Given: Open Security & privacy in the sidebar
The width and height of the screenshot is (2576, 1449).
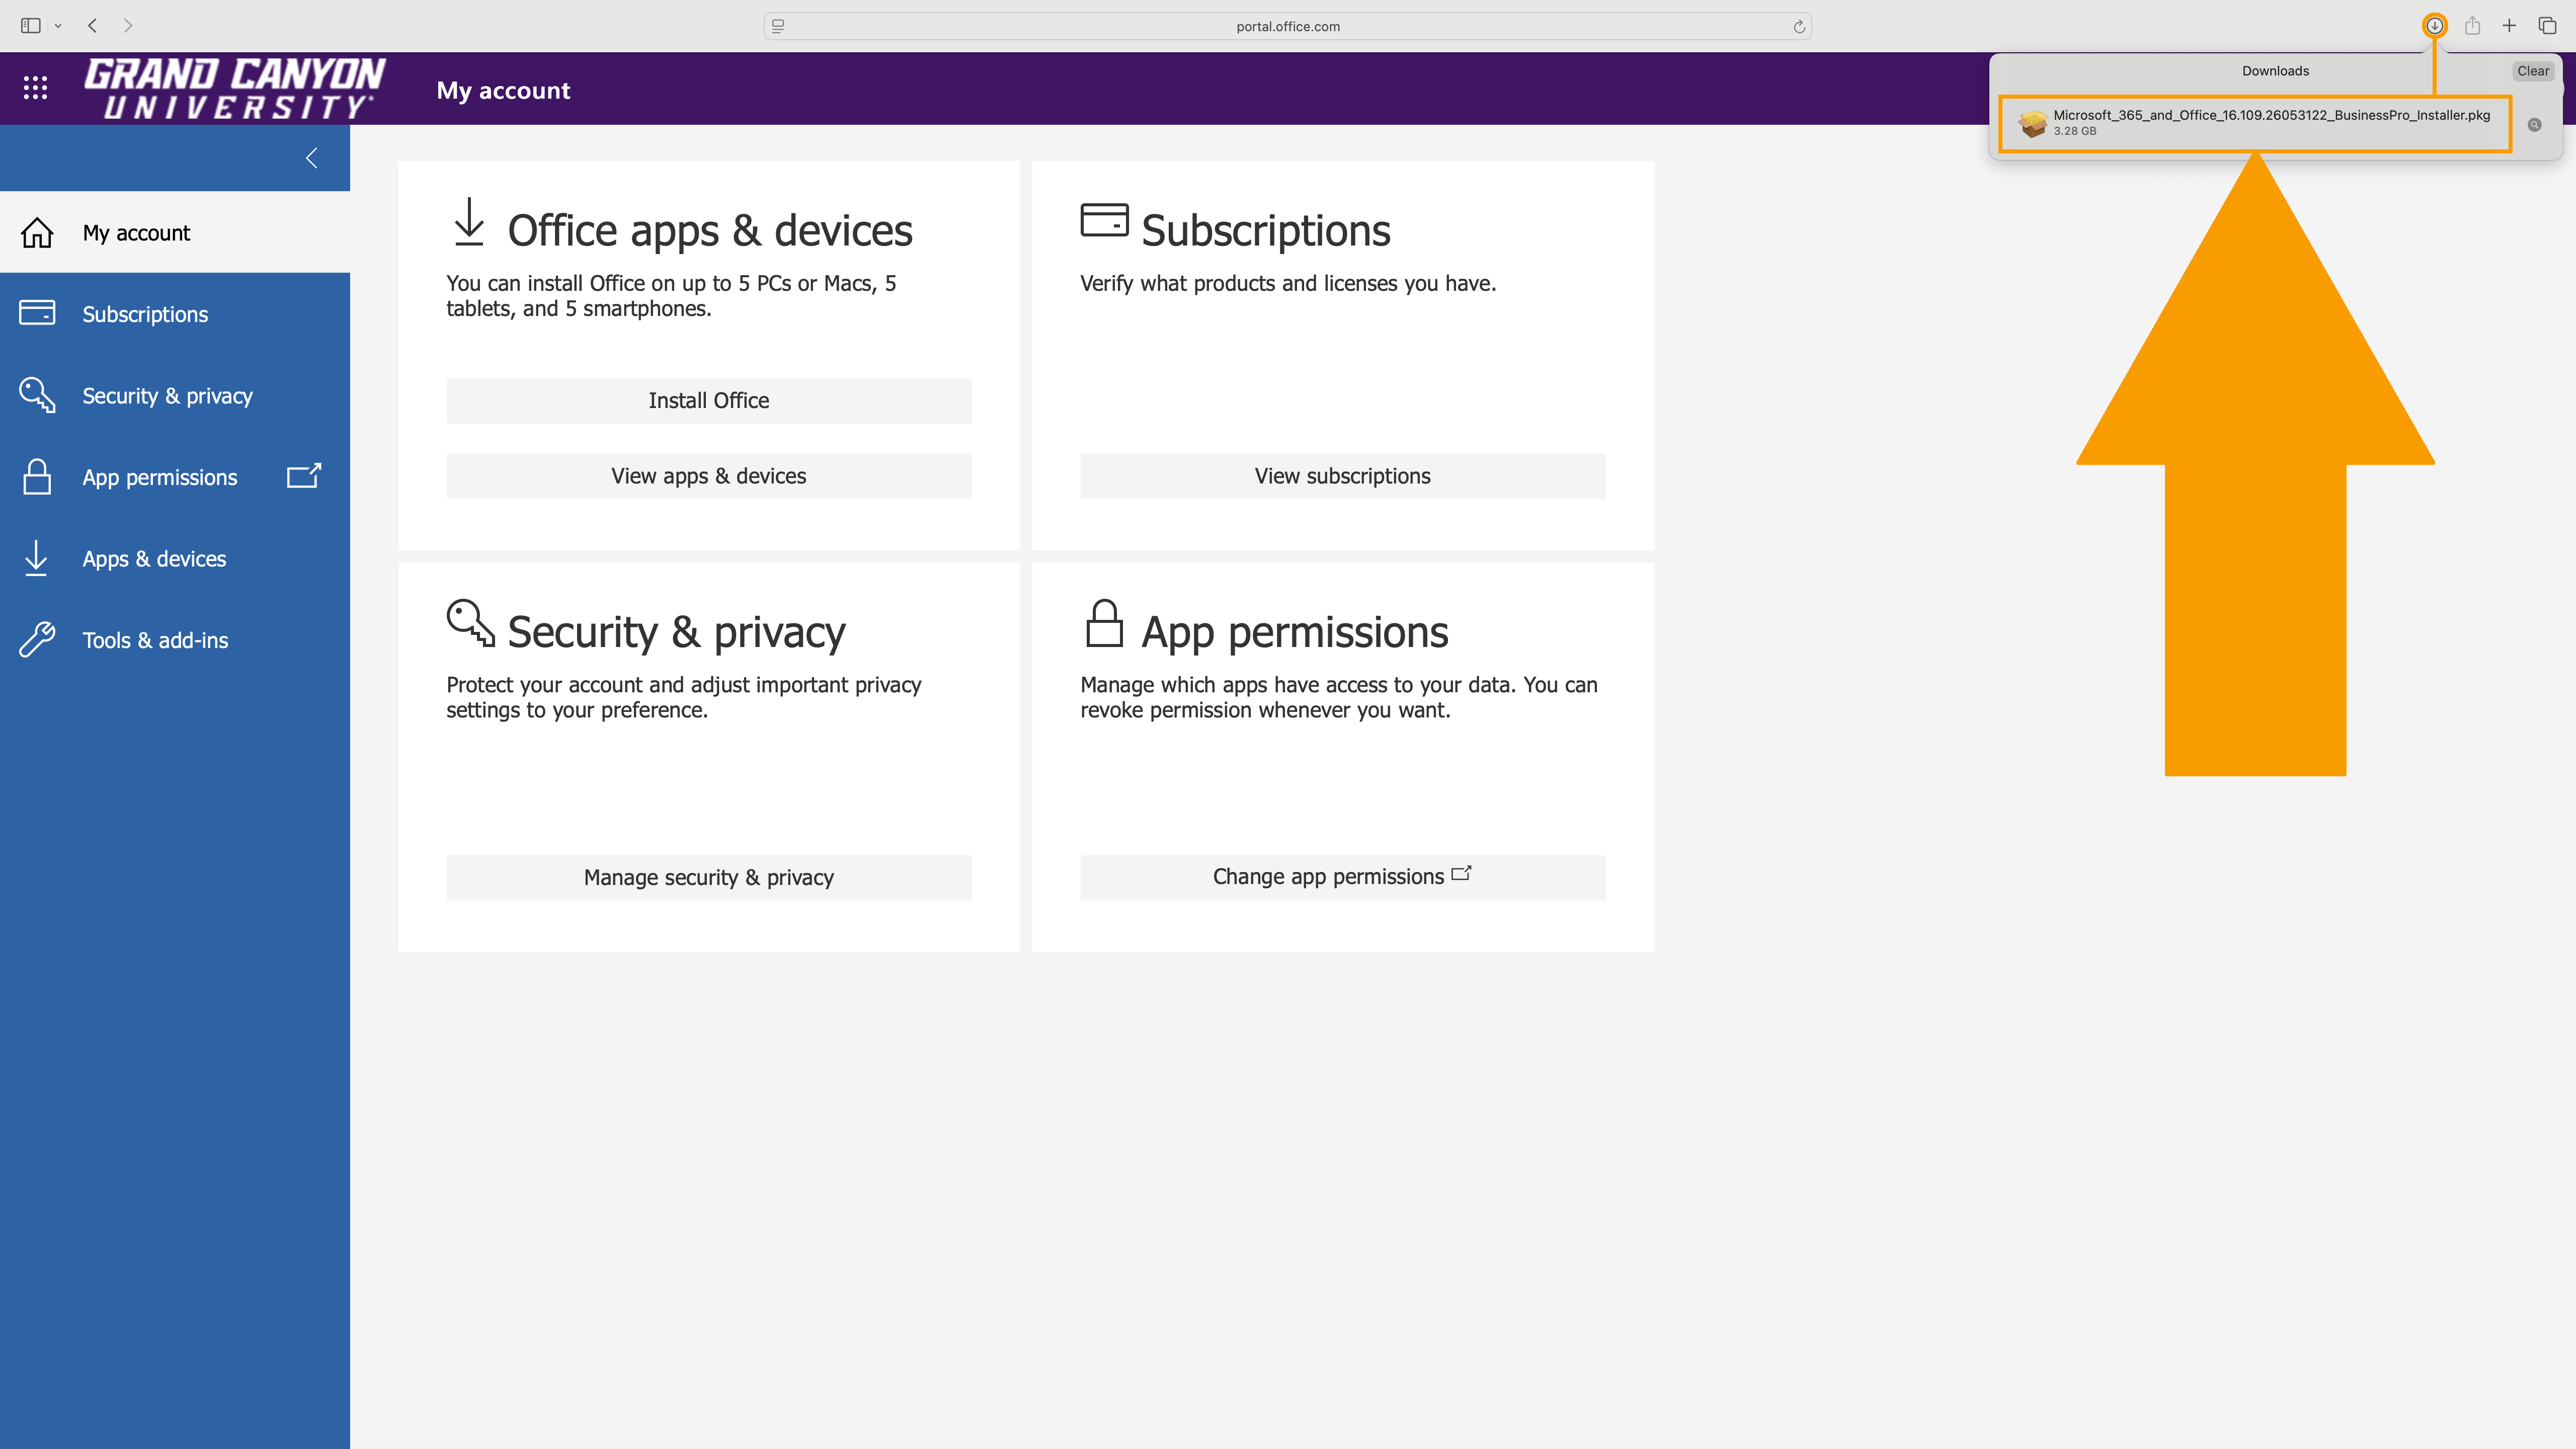Looking at the screenshot, I should click(x=175, y=395).
